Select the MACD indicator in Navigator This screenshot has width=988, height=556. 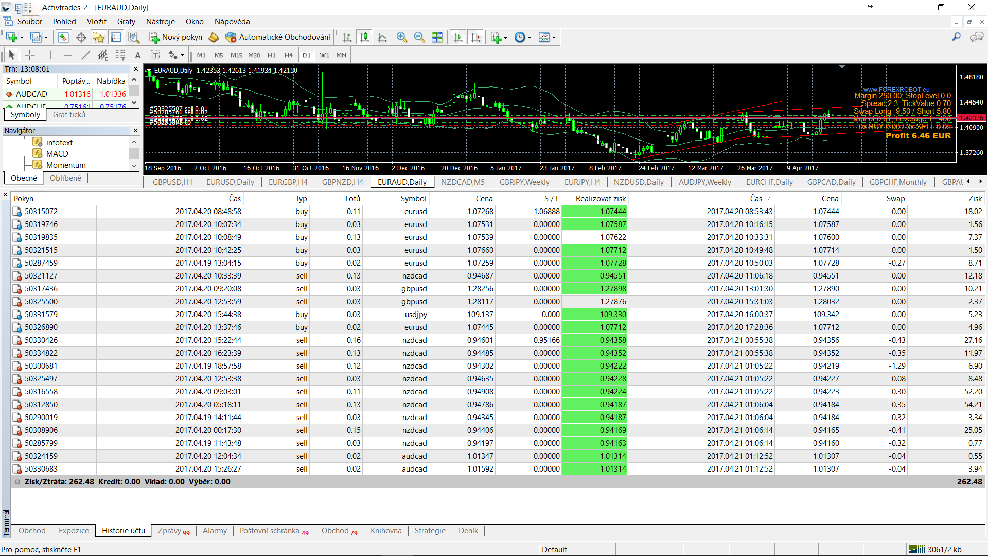(x=57, y=153)
